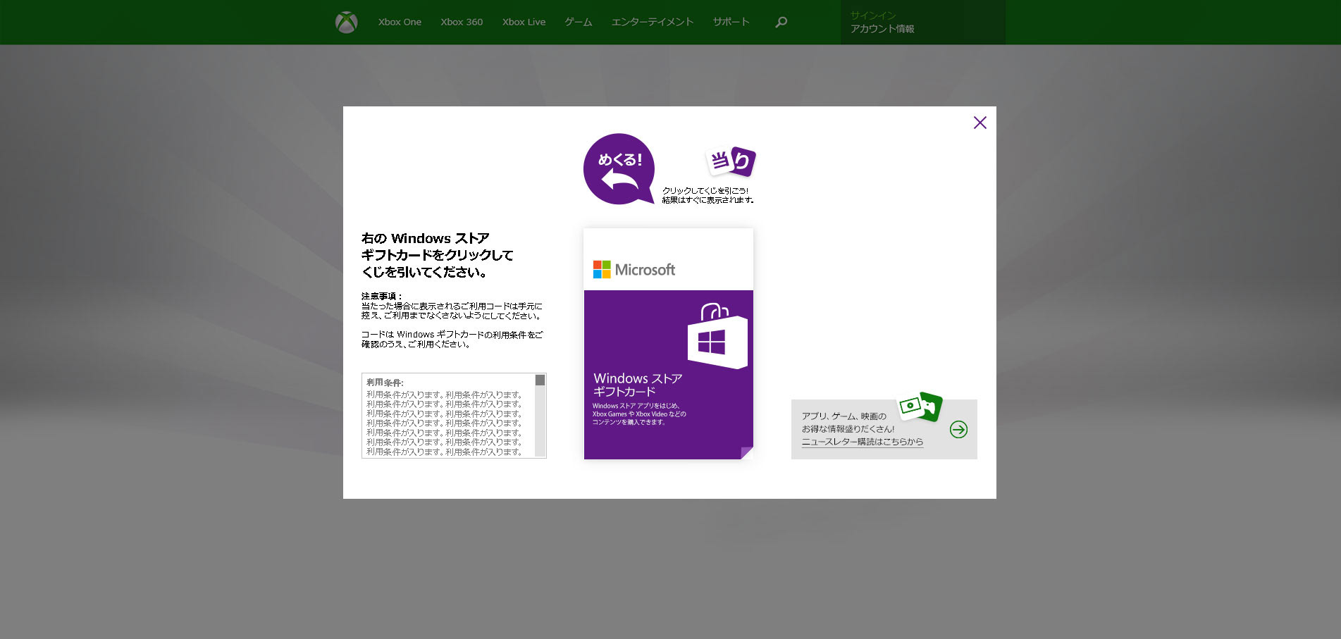Close the lottery dialog with the X

click(980, 123)
